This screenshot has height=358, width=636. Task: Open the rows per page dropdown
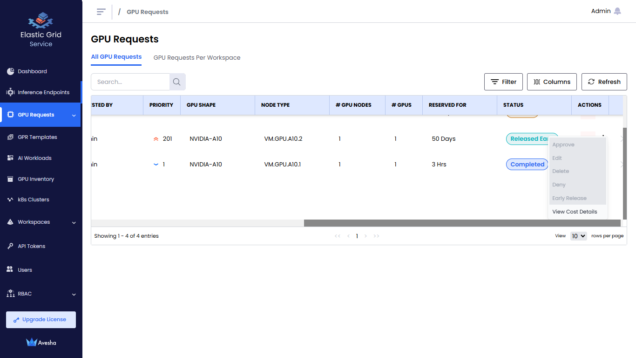coord(578,236)
